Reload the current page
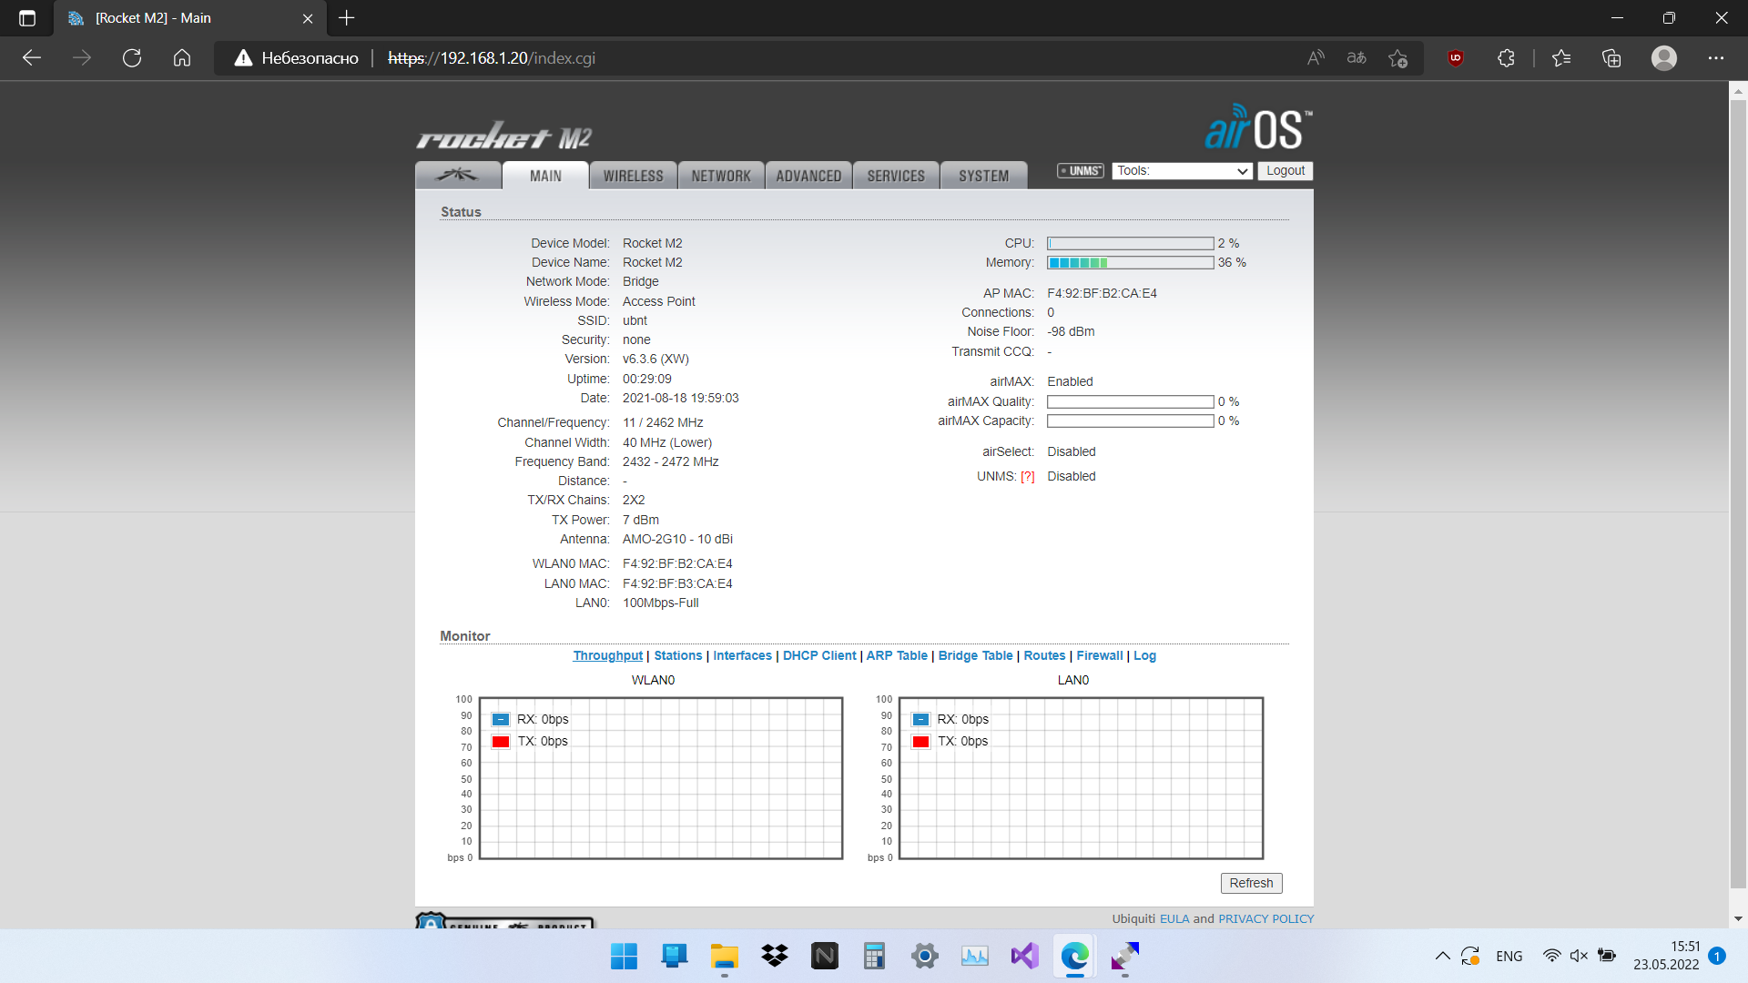This screenshot has height=983, width=1748. point(132,57)
